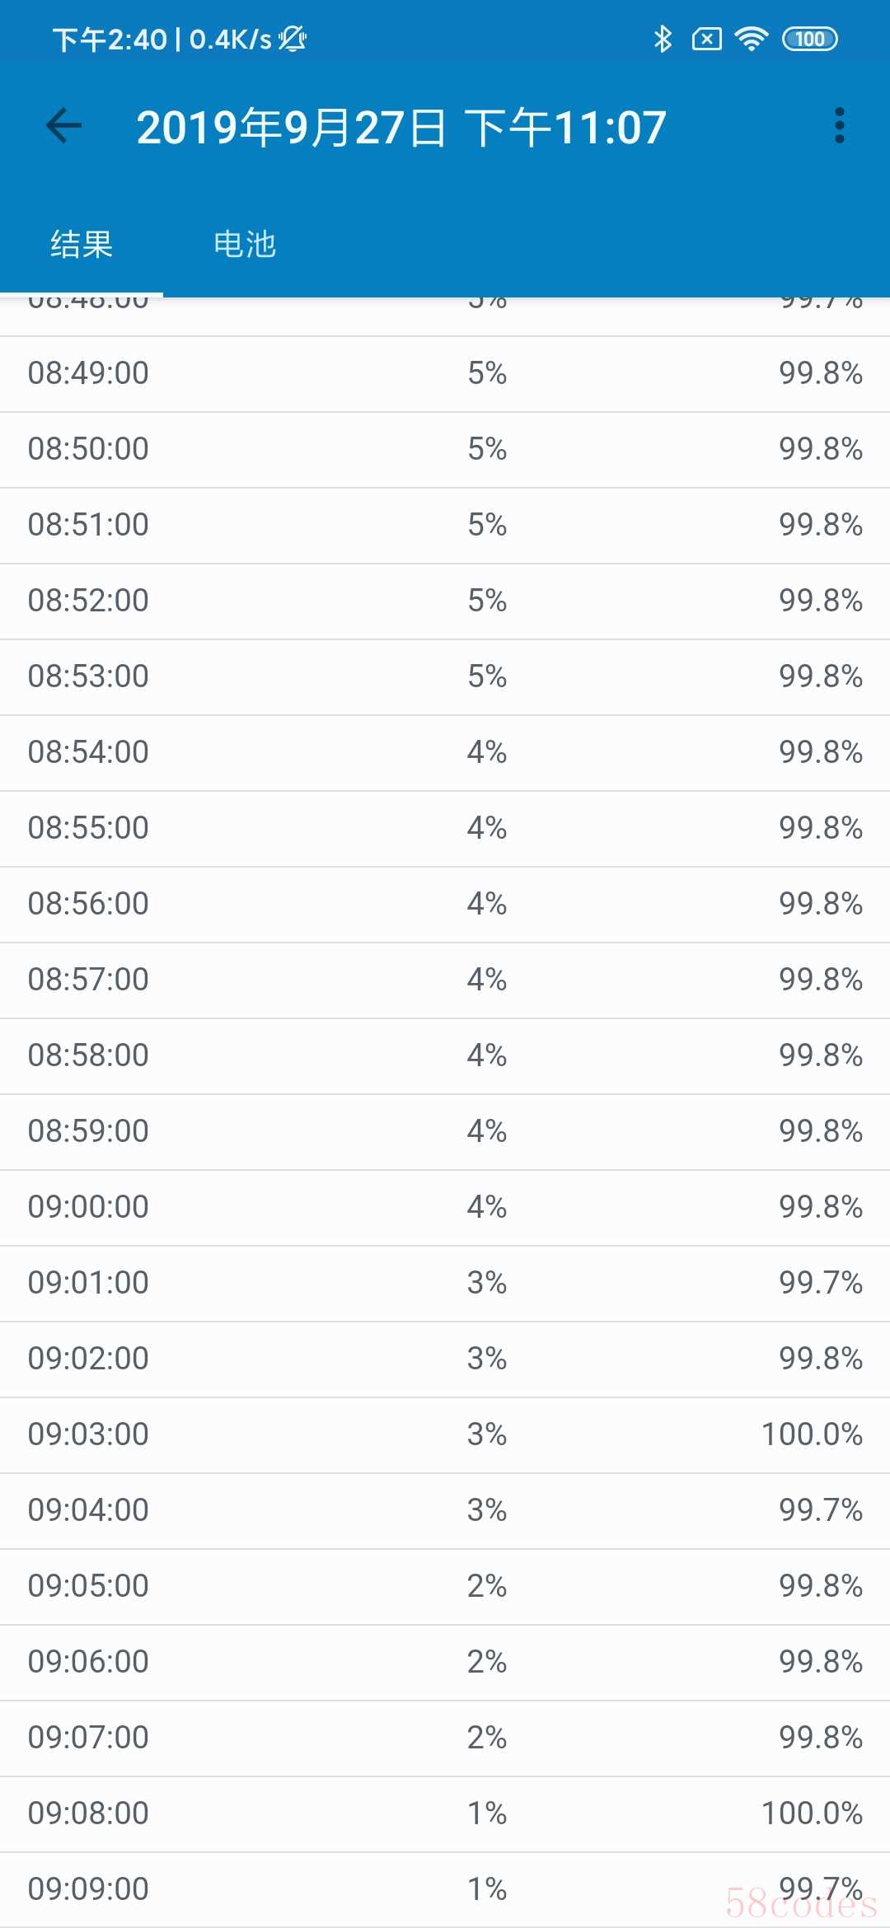Tap 100.0% value in 09:03:00 row

812,1434
